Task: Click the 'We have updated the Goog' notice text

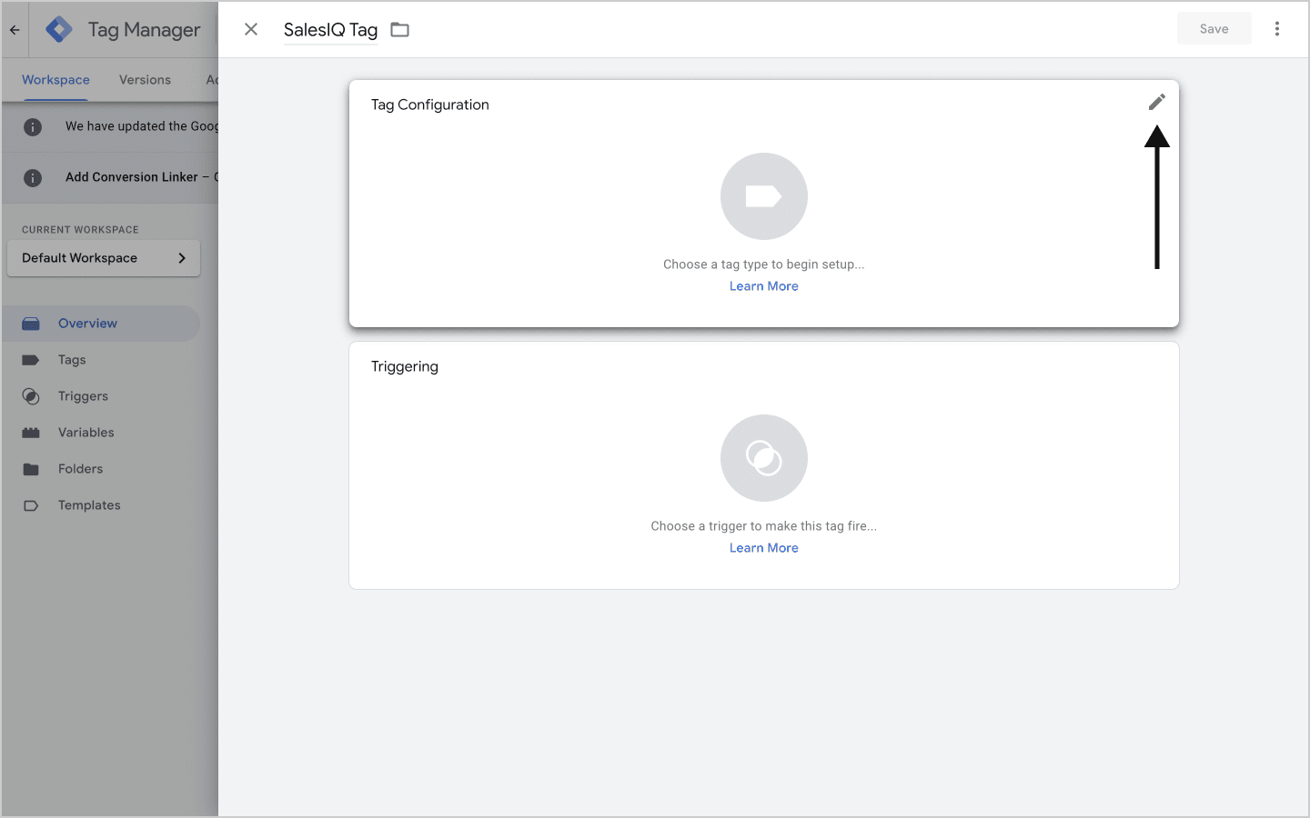Action: [141, 126]
